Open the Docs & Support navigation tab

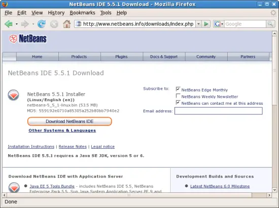[x=164, y=57]
